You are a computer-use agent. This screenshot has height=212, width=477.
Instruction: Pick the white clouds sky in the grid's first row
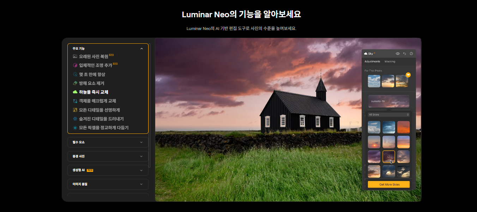click(x=374, y=127)
